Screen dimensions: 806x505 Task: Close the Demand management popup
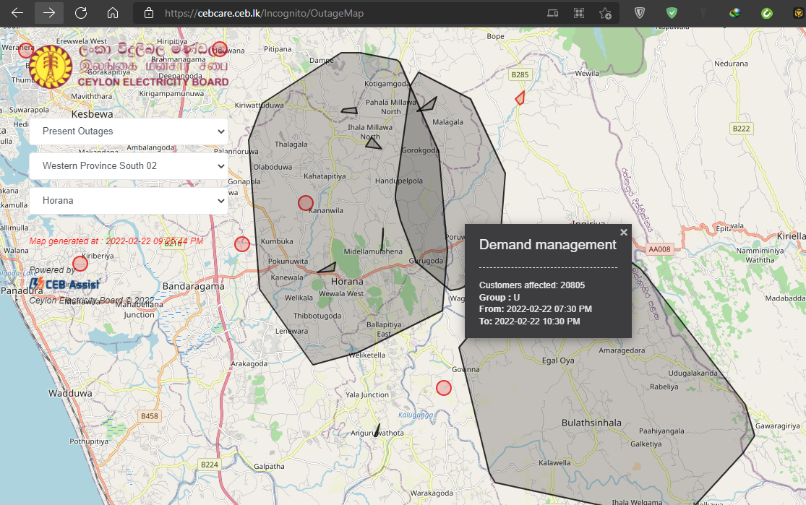pos(624,232)
